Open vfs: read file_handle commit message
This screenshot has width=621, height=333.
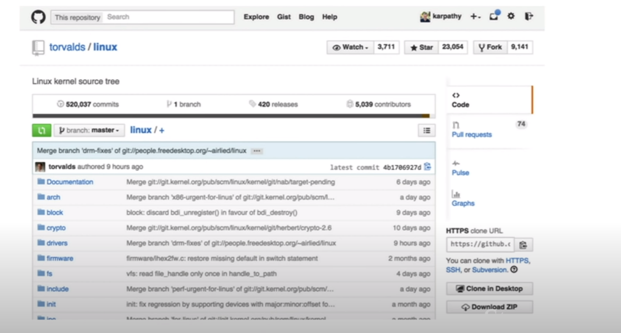click(x=201, y=274)
